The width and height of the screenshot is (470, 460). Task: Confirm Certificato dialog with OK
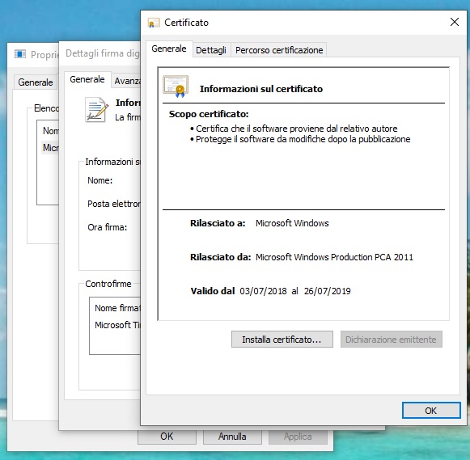tap(431, 411)
